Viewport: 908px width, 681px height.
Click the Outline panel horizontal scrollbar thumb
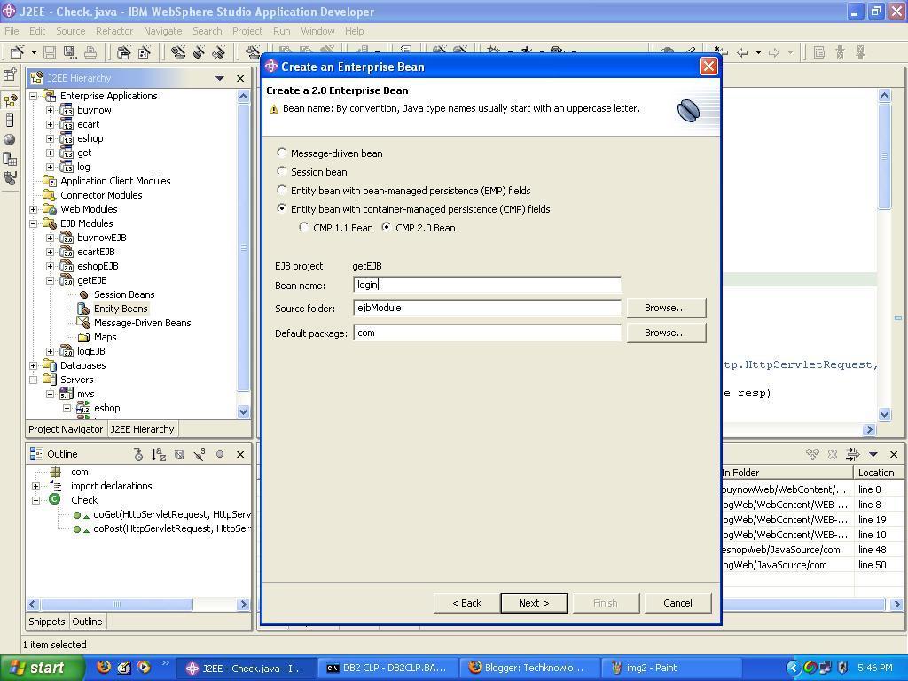click(116, 604)
